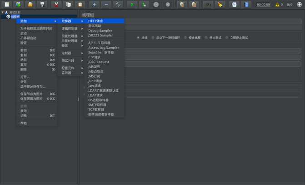Viewport: 305px width, 185px height.
Task: Click the test plan icon in the tree
Action: 6,12
